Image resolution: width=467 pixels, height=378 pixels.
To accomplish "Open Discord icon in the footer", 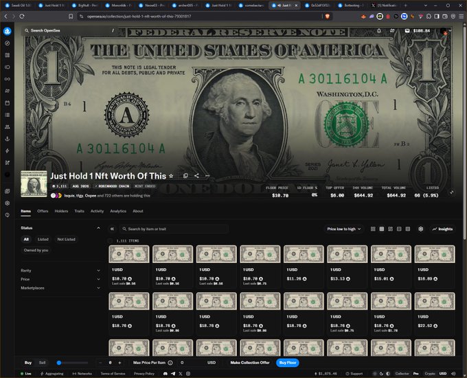I will coord(166,373).
